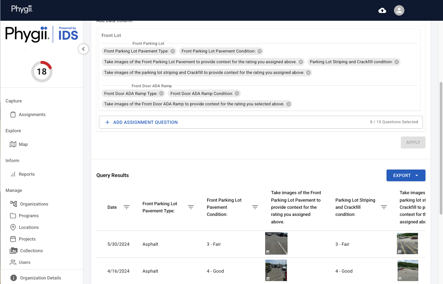Remove the Front Parking Lot Pavement images chip
The height and width of the screenshot is (284, 443).
[x=301, y=62]
